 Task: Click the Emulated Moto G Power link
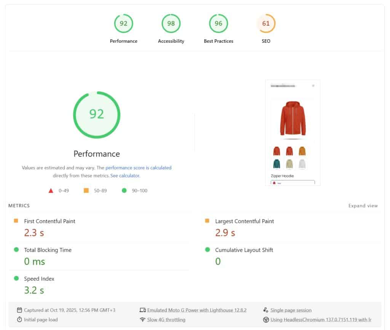[x=197, y=310]
